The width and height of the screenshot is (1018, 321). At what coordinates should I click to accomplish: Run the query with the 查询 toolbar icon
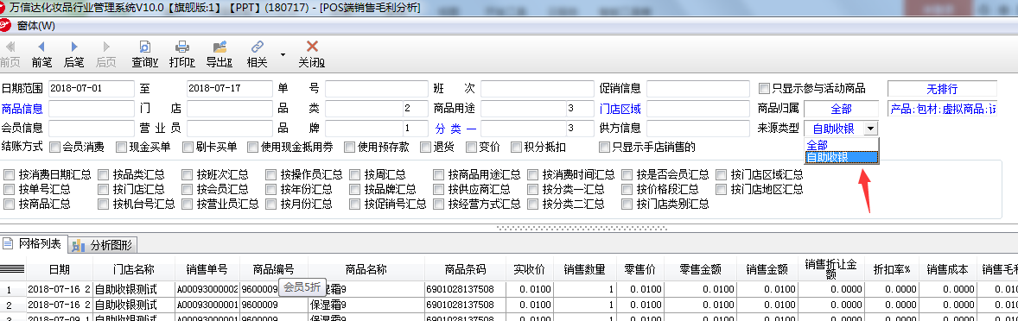point(145,54)
